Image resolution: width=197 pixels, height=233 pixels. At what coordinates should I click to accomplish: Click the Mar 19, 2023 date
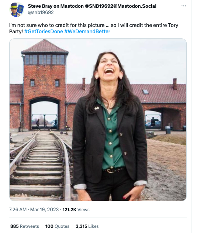point(44,210)
